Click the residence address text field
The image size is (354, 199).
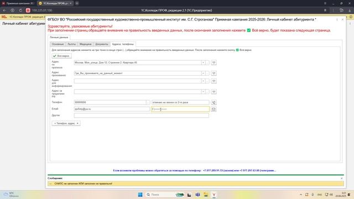137,73
